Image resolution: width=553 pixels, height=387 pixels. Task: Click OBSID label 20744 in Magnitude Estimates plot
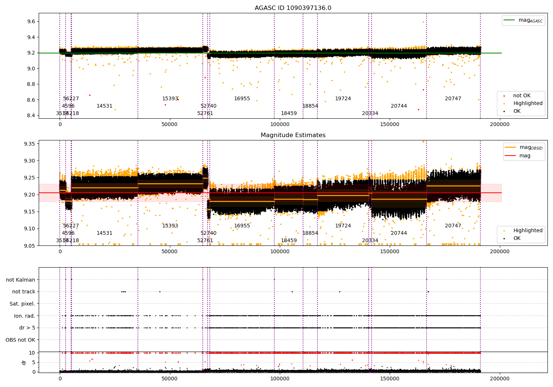point(399,233)
